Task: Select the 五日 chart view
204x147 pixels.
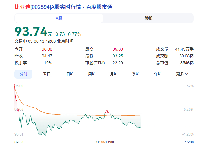Action: point(47,74)
